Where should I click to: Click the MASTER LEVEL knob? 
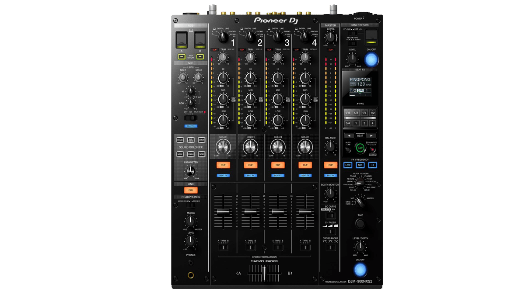click(x=331, y=38)
